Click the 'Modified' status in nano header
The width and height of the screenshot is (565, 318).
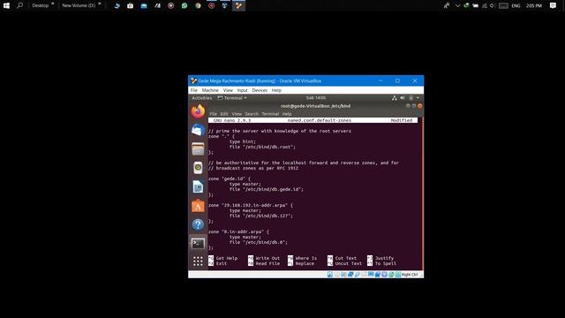[402, 120]
